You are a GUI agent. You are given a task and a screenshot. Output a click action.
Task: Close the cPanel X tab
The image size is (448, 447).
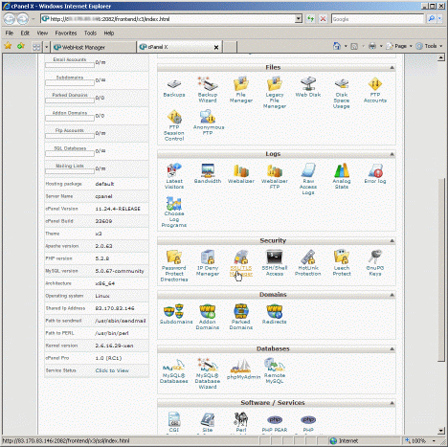coord(216,47)
